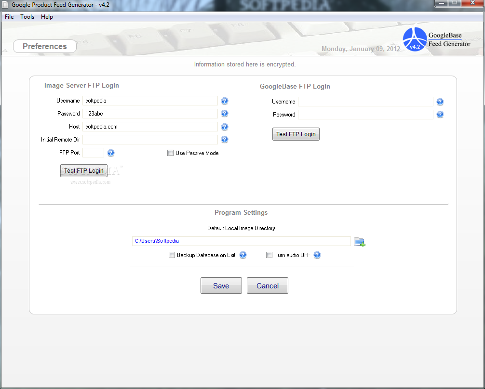
Task: Click the Preferences header button
Action: pyautogui.click(x=45, y=46)
